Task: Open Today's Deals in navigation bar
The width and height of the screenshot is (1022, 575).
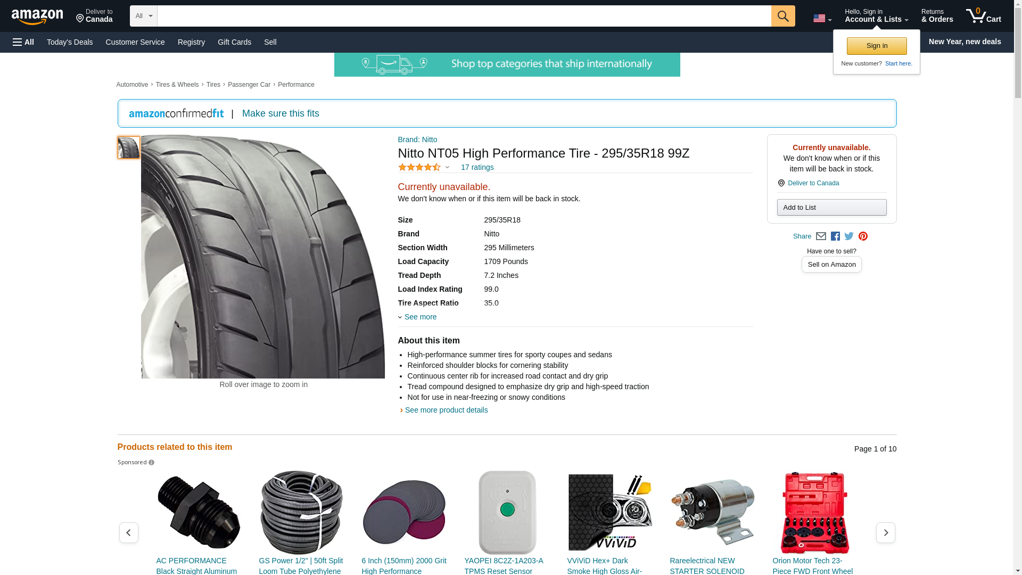Action: point(70,42)
